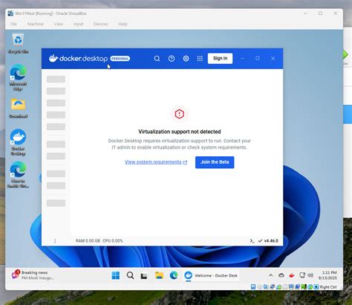This screenshot has height=305, width=352.
Task: Open the Windows taskbar search icon
Action: (130, 275)
